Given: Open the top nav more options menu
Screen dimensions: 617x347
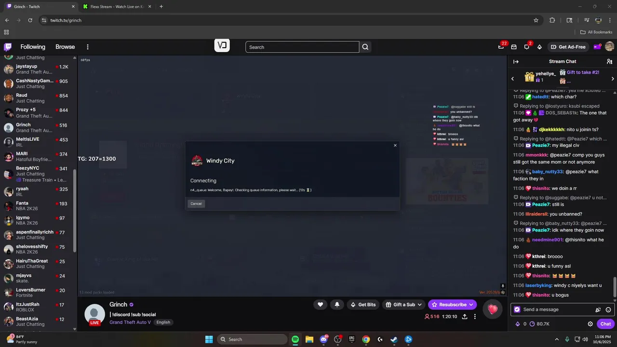Looking at the screenshot, I should pyautogui.click(x=88, y=47).
